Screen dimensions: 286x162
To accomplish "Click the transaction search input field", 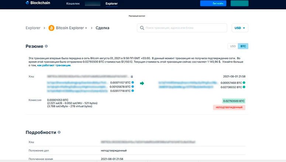I will pos(185,28).
